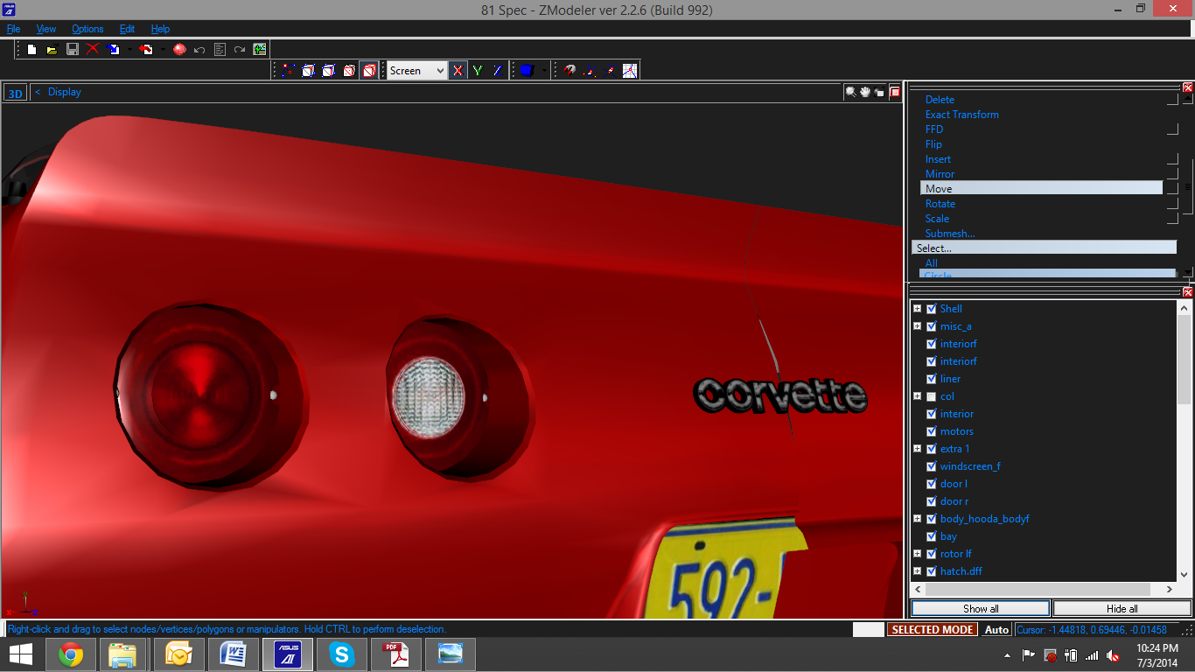This screenshot has width=1195, height=672.
Task: Uncheck the Shell object visibility checkbox
Action: click(x=931, y=309)
